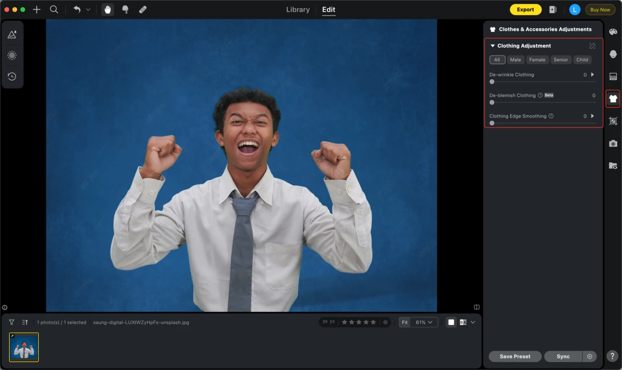622x370 pixels.
Task: Open the undo history dropdown arrow
Action: pyautogui.click(x=88, y=9)
